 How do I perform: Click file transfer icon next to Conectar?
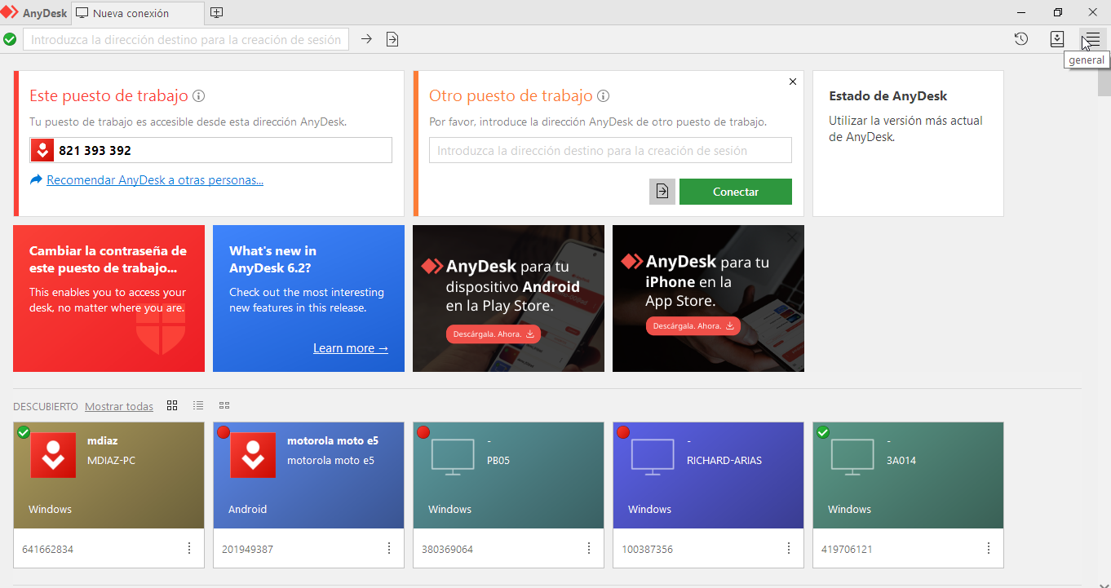coord(662,192)
